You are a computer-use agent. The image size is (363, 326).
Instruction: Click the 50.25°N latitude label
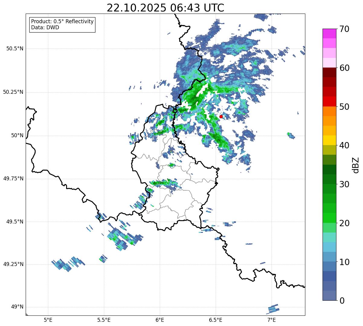(13, 92)
